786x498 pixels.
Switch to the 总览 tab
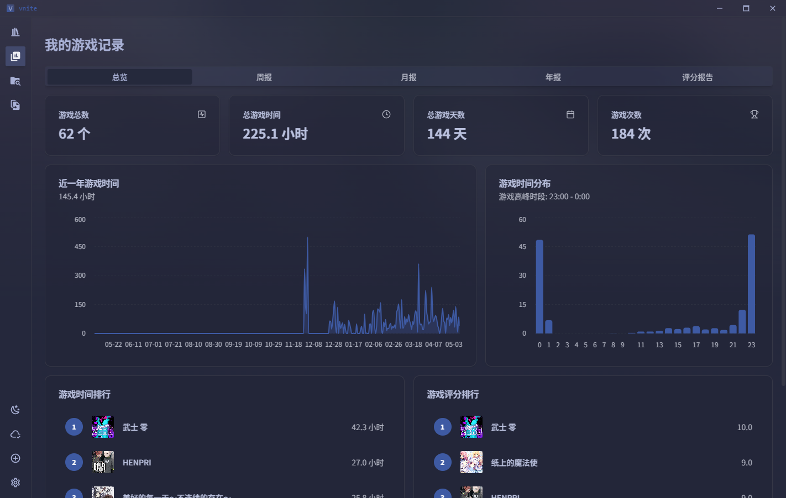[119, 77]
